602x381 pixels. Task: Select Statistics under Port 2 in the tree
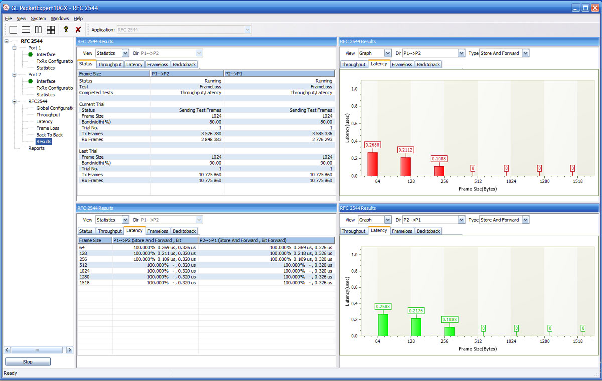click(x=46, y=95)
